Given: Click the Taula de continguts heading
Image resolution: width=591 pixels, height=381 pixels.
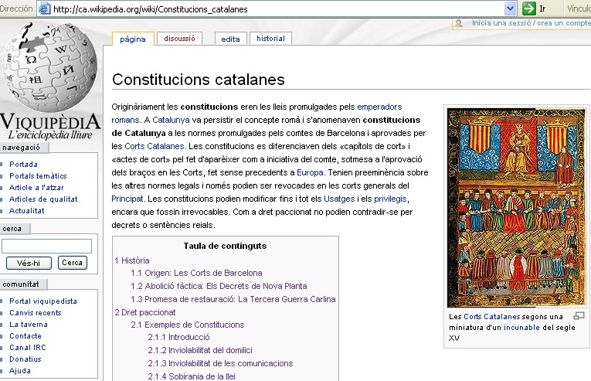Looking at the screenshot, I should [225, 246].
